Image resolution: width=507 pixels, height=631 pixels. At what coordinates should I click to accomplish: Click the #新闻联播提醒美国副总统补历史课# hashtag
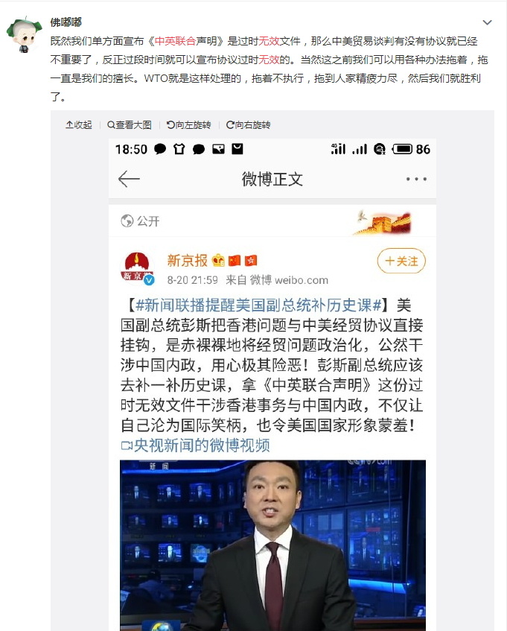tap(258, 305)
